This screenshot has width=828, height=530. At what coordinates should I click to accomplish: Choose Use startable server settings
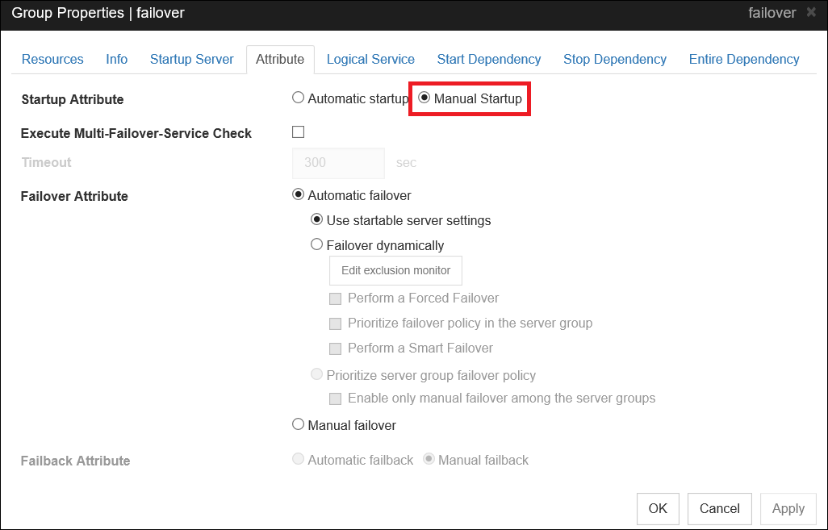(x=316, y=219)
